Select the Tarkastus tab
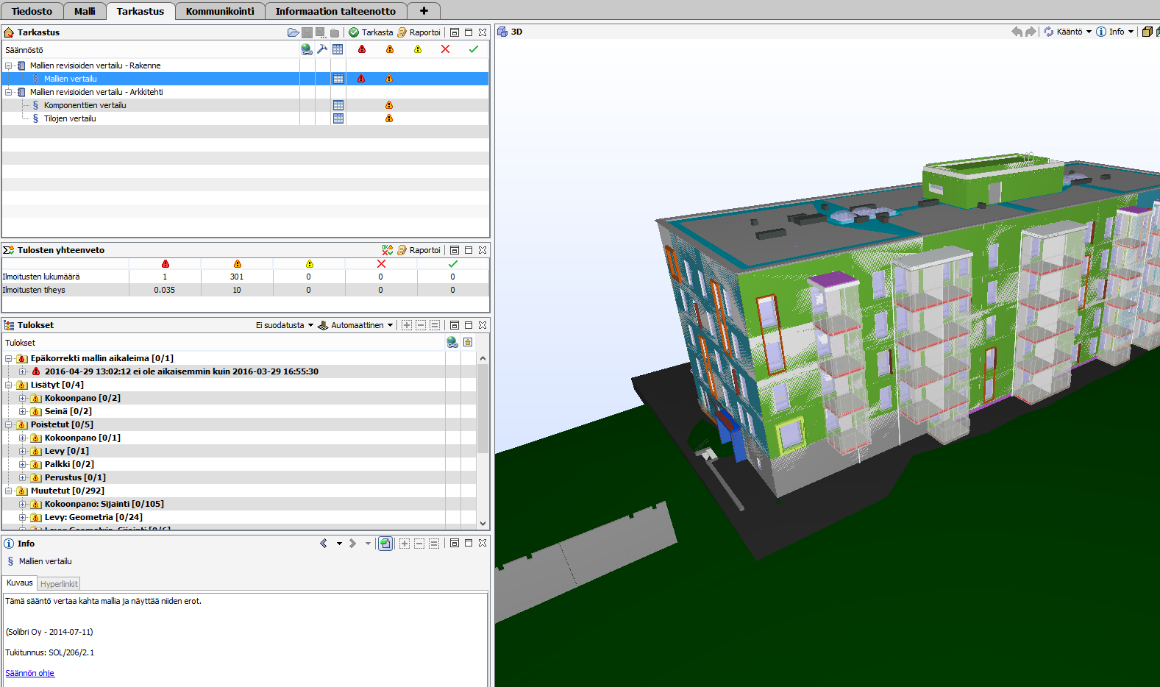Screen dimensions: 1160x687 tap(140, 11)
